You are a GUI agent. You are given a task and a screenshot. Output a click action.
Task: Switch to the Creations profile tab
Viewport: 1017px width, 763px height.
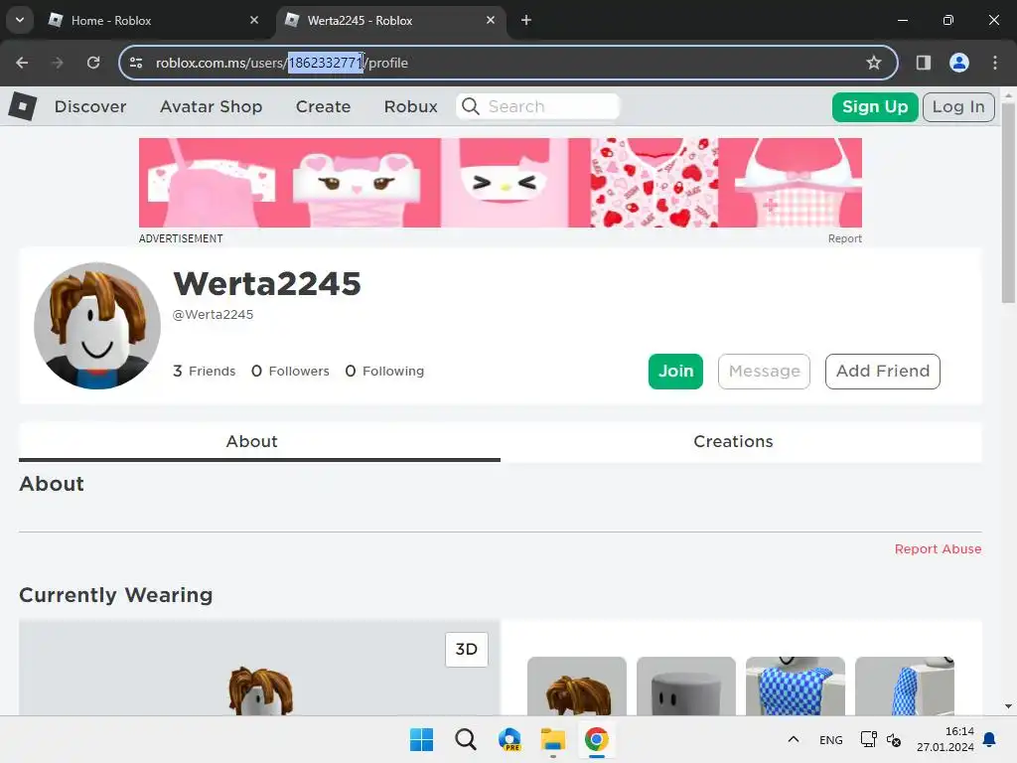pos(741,442)
